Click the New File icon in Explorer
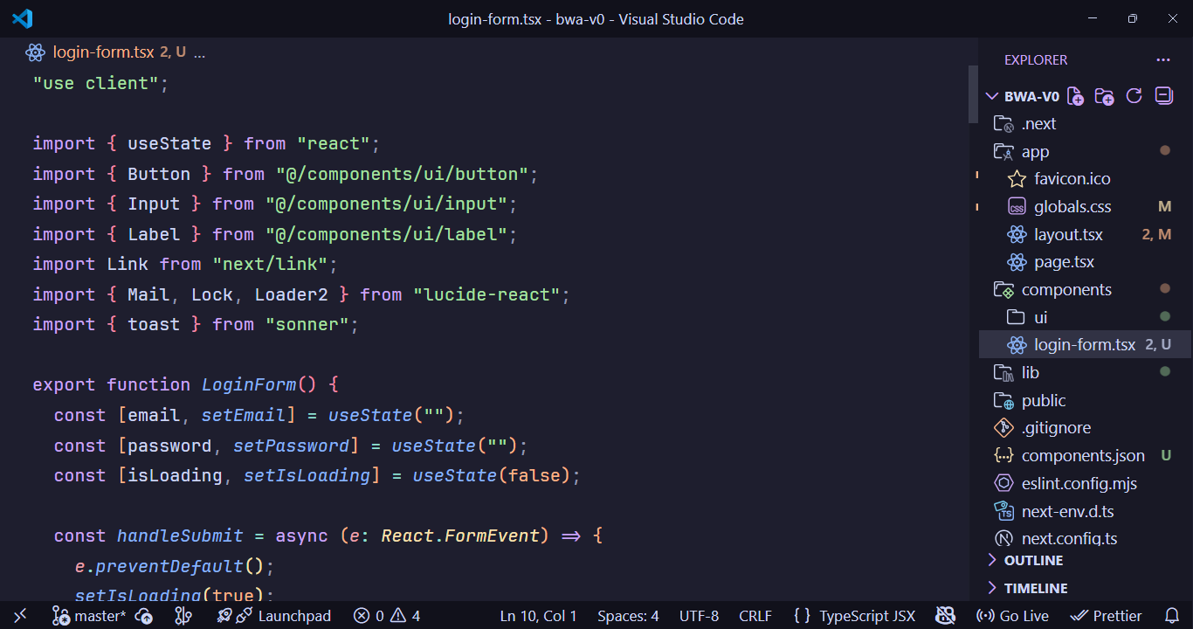The width and height of the screenshot is (1193, 629). pos(1076,96)
